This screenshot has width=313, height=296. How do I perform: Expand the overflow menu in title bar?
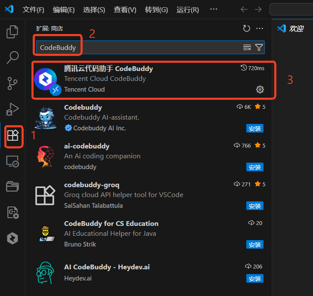click(214, 9)
